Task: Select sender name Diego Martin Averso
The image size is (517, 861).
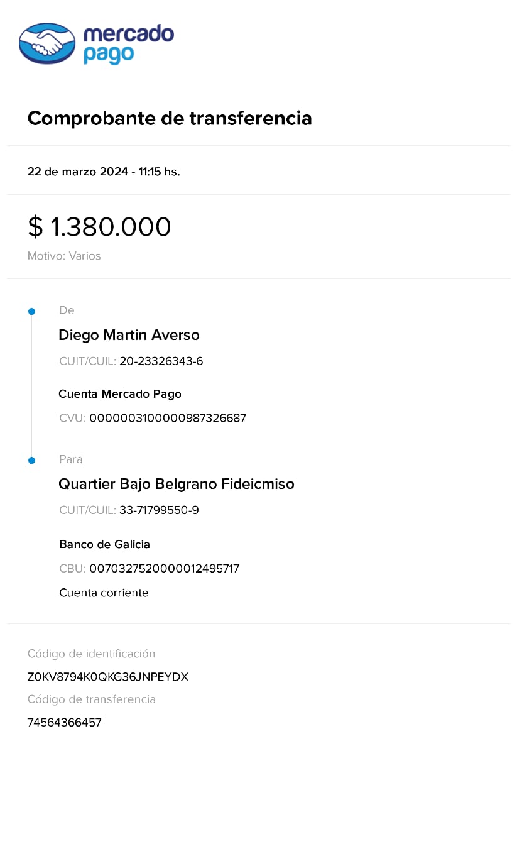Action: (x=129, y=335)
